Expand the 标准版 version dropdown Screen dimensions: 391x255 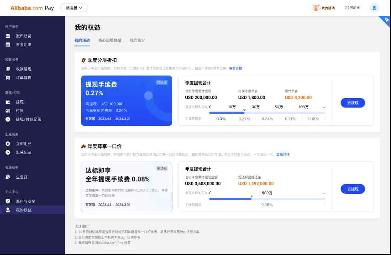click(74, 8)
